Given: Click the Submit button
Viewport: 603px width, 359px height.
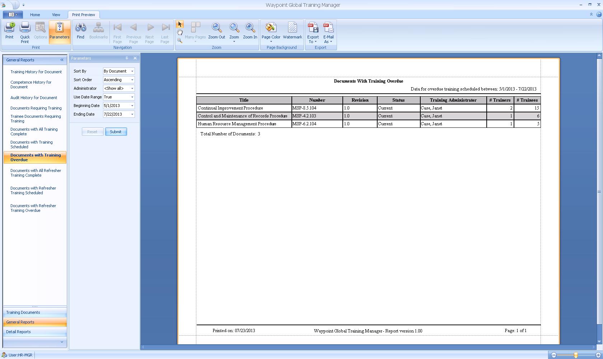Looking at the screenshot, I should pos(116,132).
